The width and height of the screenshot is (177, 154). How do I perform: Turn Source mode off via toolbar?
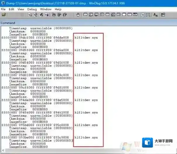click(148, 15)
